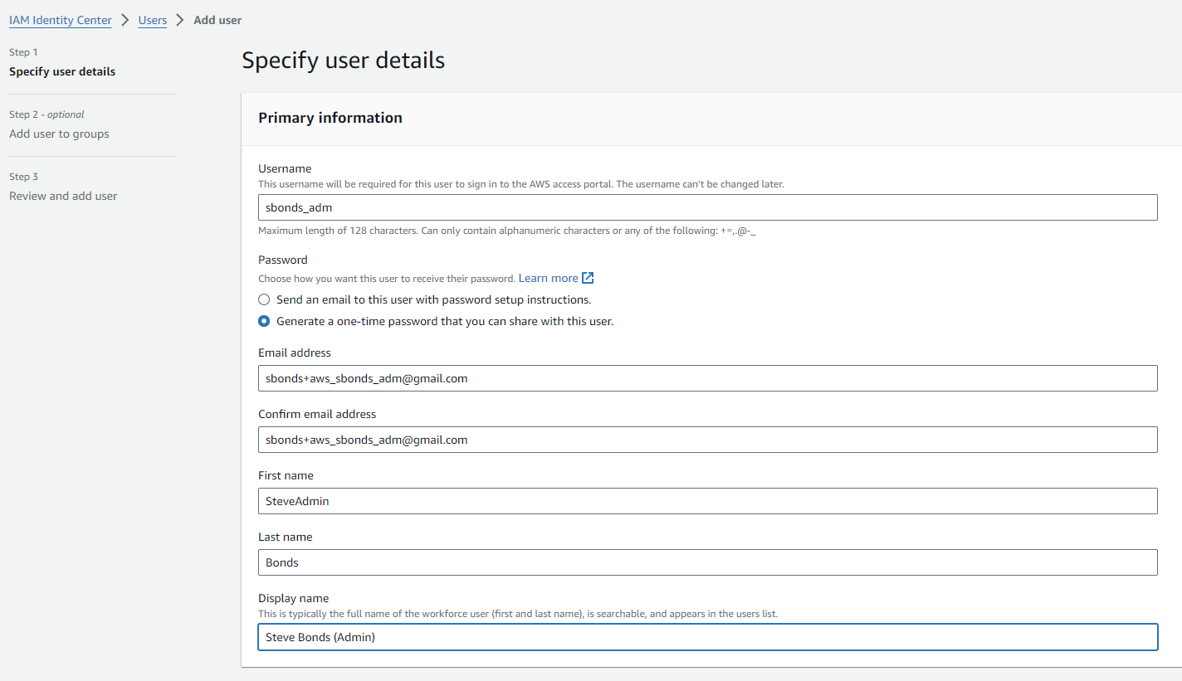1182x681 pixels.
Task: Select 'Generate a one-time password' radio option
Action: coord(264,321)
